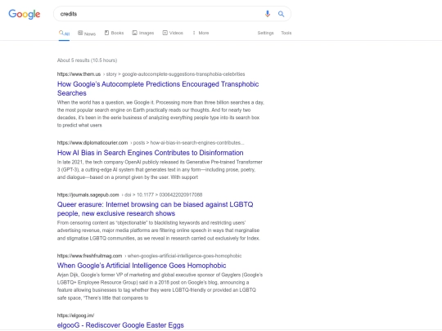This screenshot has height=331, width=442.
Task: Start voice search with microphone icon
Action: click(268, 14)
